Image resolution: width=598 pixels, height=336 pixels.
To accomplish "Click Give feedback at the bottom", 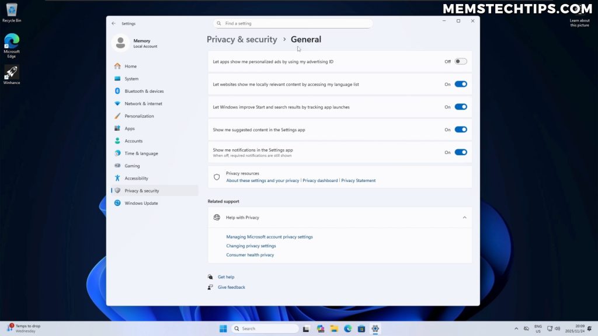I will 231,287.
